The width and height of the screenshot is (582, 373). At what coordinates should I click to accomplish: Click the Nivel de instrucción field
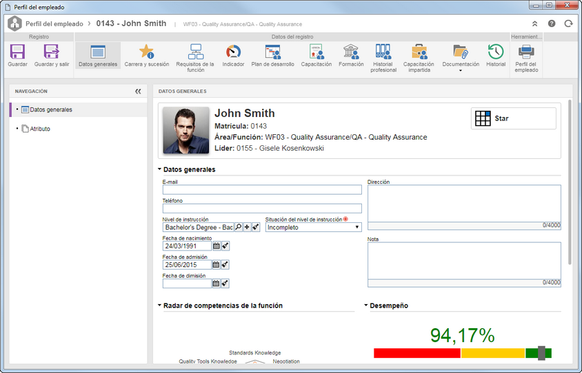point(198,227)
